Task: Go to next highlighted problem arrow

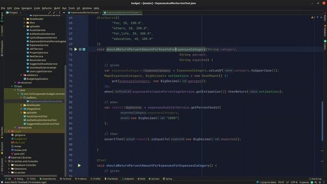Action: tap(321, 17)
